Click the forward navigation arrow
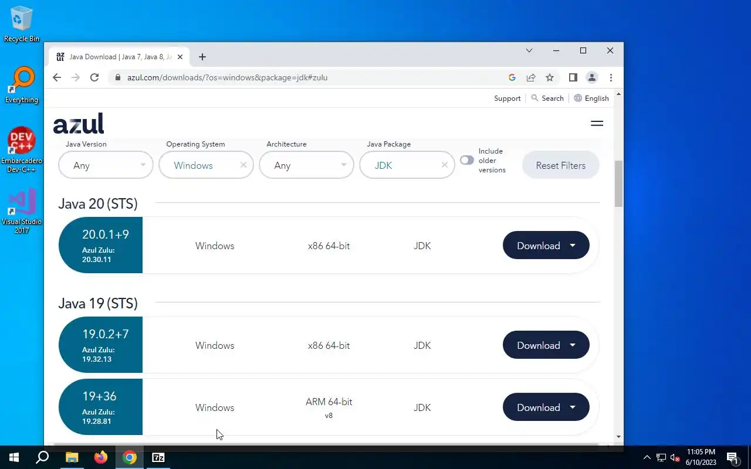 pos(75,77)
